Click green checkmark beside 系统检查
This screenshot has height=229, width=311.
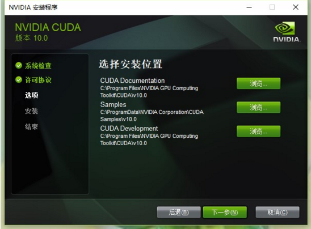tap(19, 65)
